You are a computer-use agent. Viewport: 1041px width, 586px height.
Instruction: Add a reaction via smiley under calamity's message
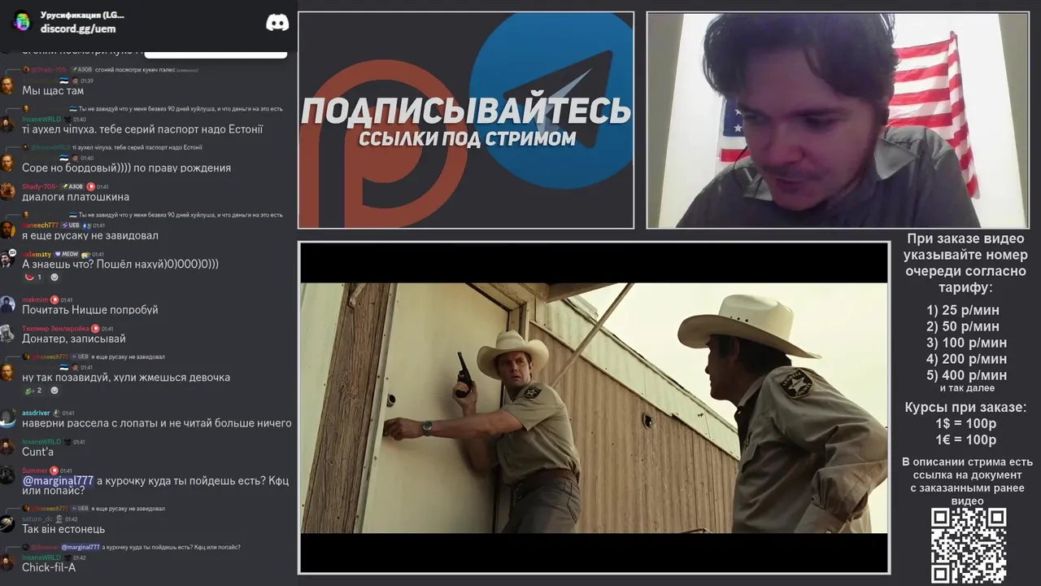point(54,277)
